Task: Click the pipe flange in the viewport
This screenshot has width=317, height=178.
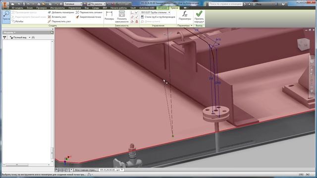Action: tap(216, 114)
